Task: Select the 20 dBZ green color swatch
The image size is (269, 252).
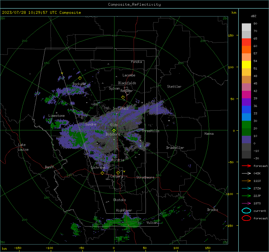Action: pyautogui.click(x=246, y=132)
